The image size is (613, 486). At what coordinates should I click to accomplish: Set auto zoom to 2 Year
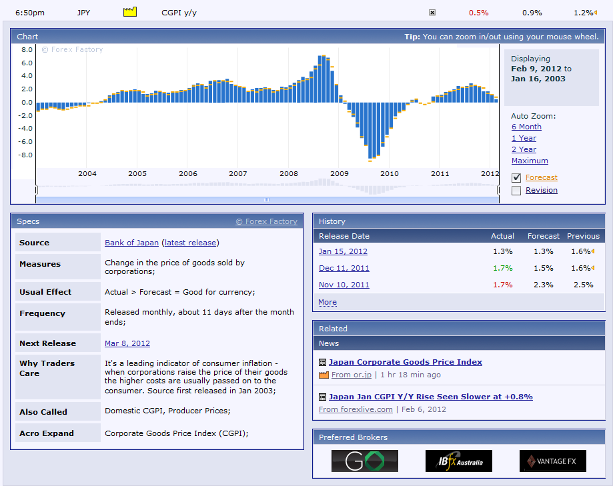coord(524,149)
